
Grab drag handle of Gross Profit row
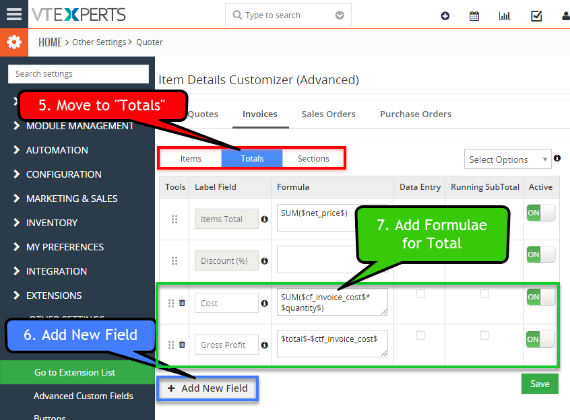pyautogui.click(x=171, y=345)
